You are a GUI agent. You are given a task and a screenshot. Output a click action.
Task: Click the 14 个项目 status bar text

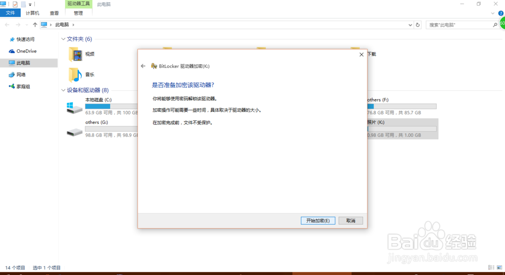click(15, 267)
